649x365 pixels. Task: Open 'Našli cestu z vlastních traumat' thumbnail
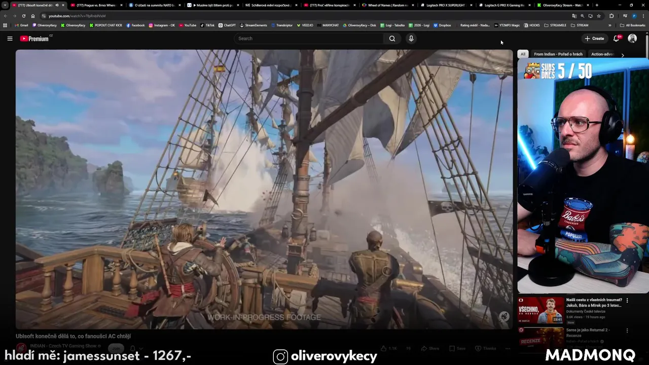coord(540,310)
